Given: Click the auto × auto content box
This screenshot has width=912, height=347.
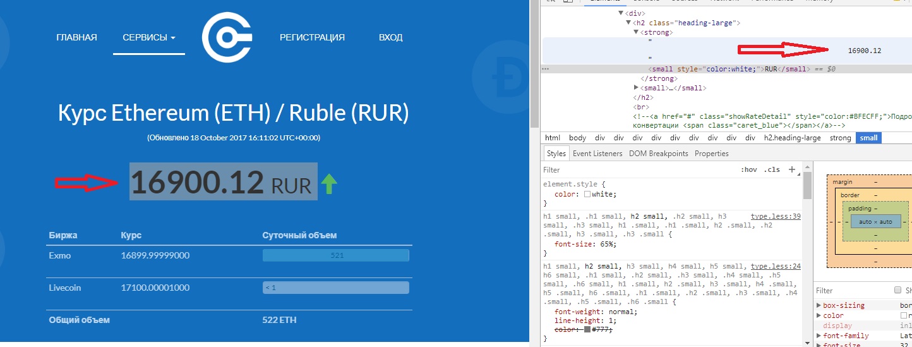Looking at the screenshot, I should (876, 222).
